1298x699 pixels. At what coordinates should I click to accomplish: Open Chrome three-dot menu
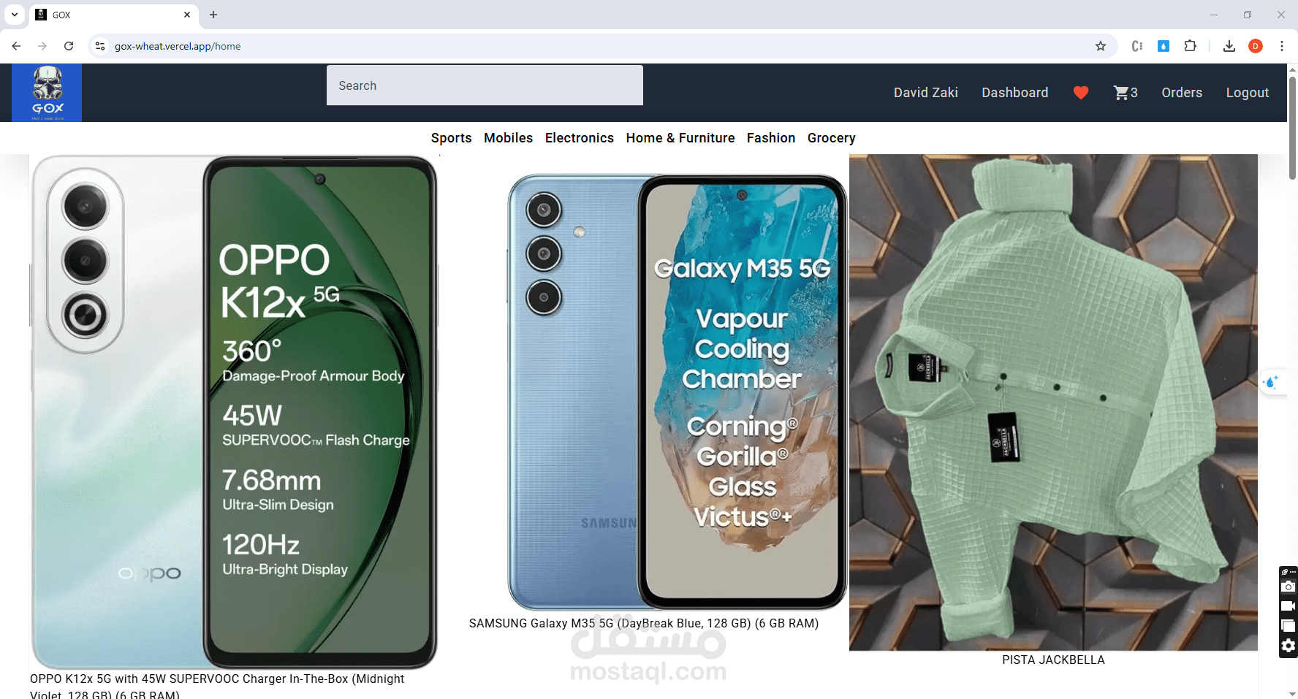click(1282, 46)
